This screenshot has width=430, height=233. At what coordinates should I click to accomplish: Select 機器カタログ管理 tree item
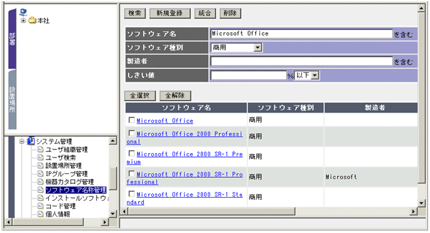[70, 182]
